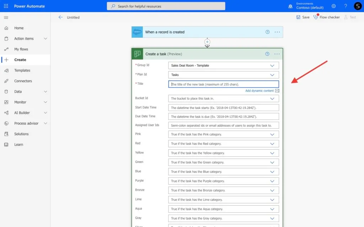This screenshot has width=364, height=227.
Task: Go back using the left arrow
Action: tap(60, 17)
